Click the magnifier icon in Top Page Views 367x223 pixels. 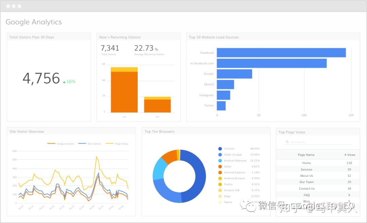pyautogui.click(x=287, y=142)
